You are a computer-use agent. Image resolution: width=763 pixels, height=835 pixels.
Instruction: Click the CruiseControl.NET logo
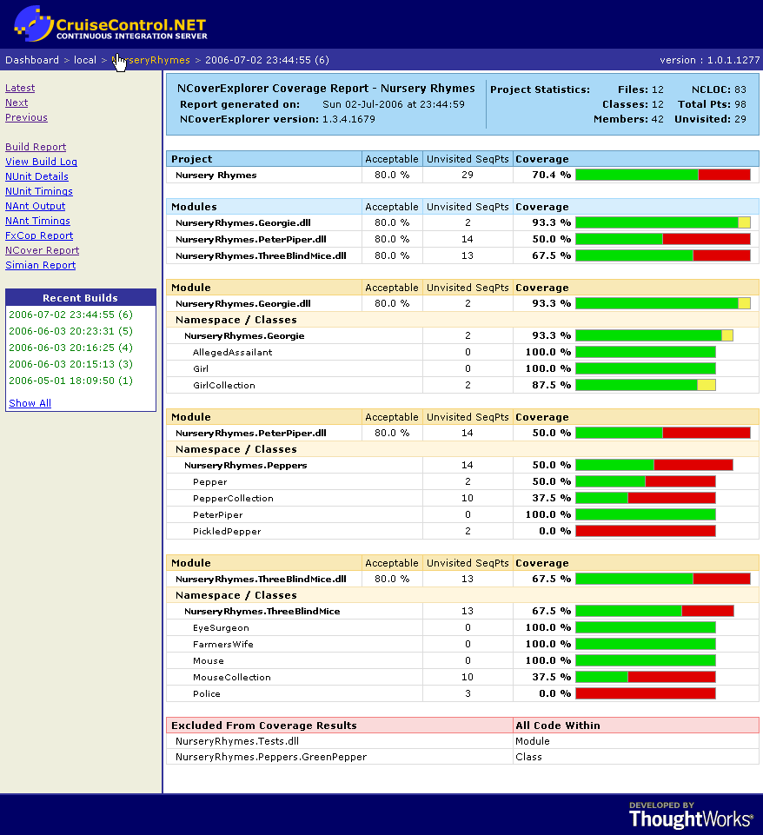tap(110, 23)
